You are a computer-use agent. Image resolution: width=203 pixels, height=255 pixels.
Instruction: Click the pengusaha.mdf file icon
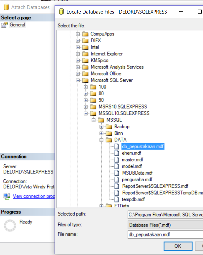117,180
